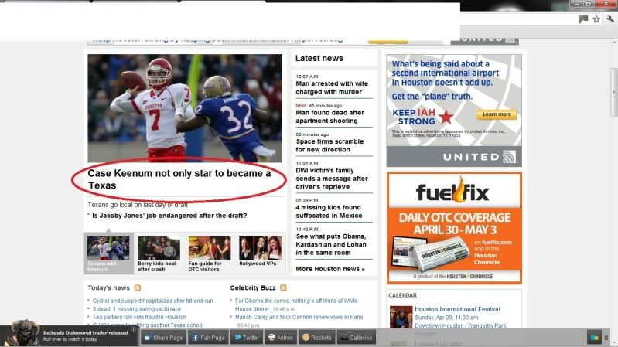Click the Twitter button in bottom bar

(x=247, y=338)
